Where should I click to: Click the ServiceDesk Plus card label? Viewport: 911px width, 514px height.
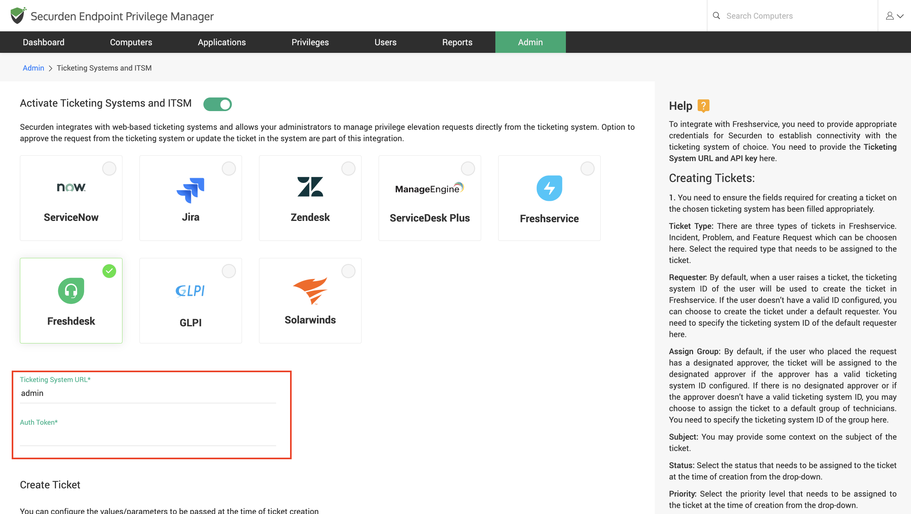(x=430, y=218)
